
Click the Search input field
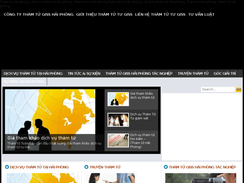(x=218, y=89)
